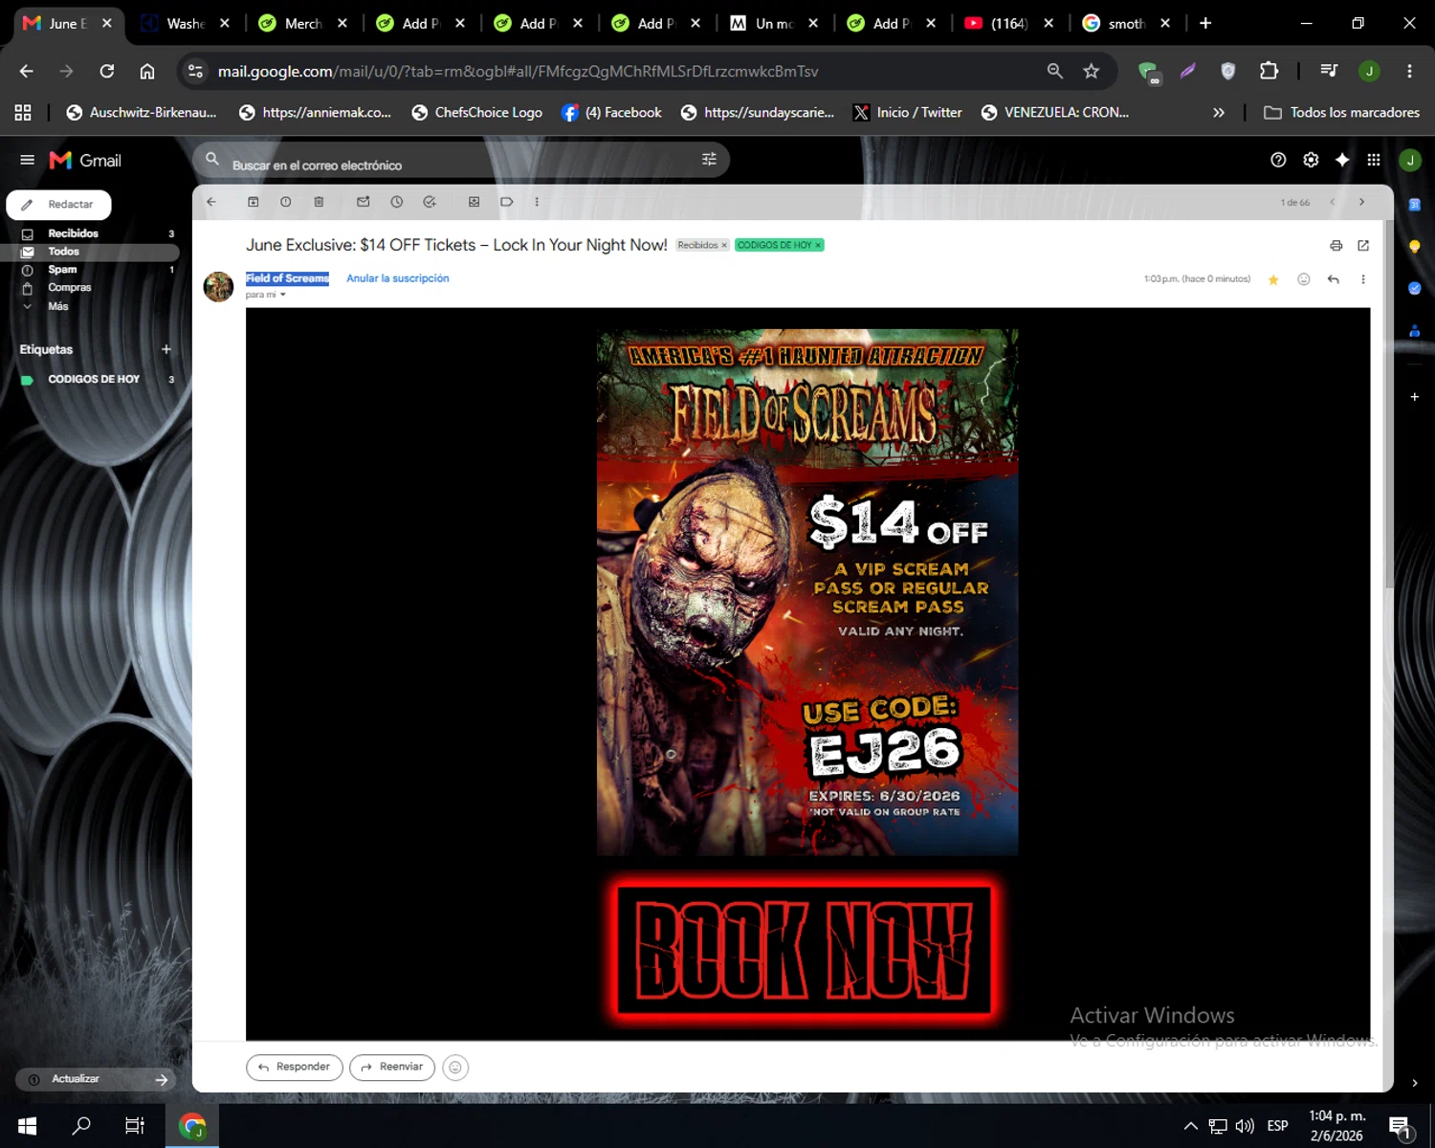This screenshot has width=1435, height=1148.
Task: Click the Responder button
Action: tap(295, 1067)
